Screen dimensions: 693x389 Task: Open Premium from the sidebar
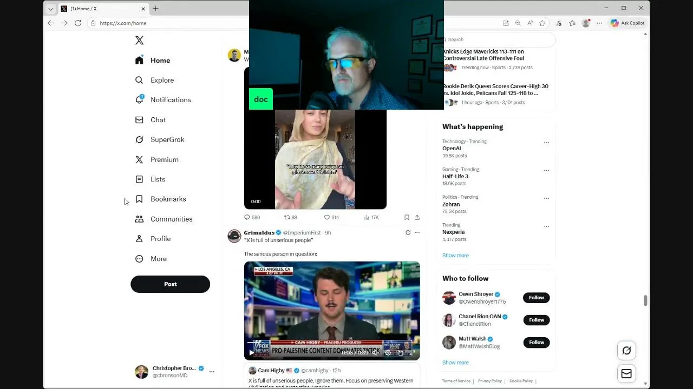(x=157, y=159)
